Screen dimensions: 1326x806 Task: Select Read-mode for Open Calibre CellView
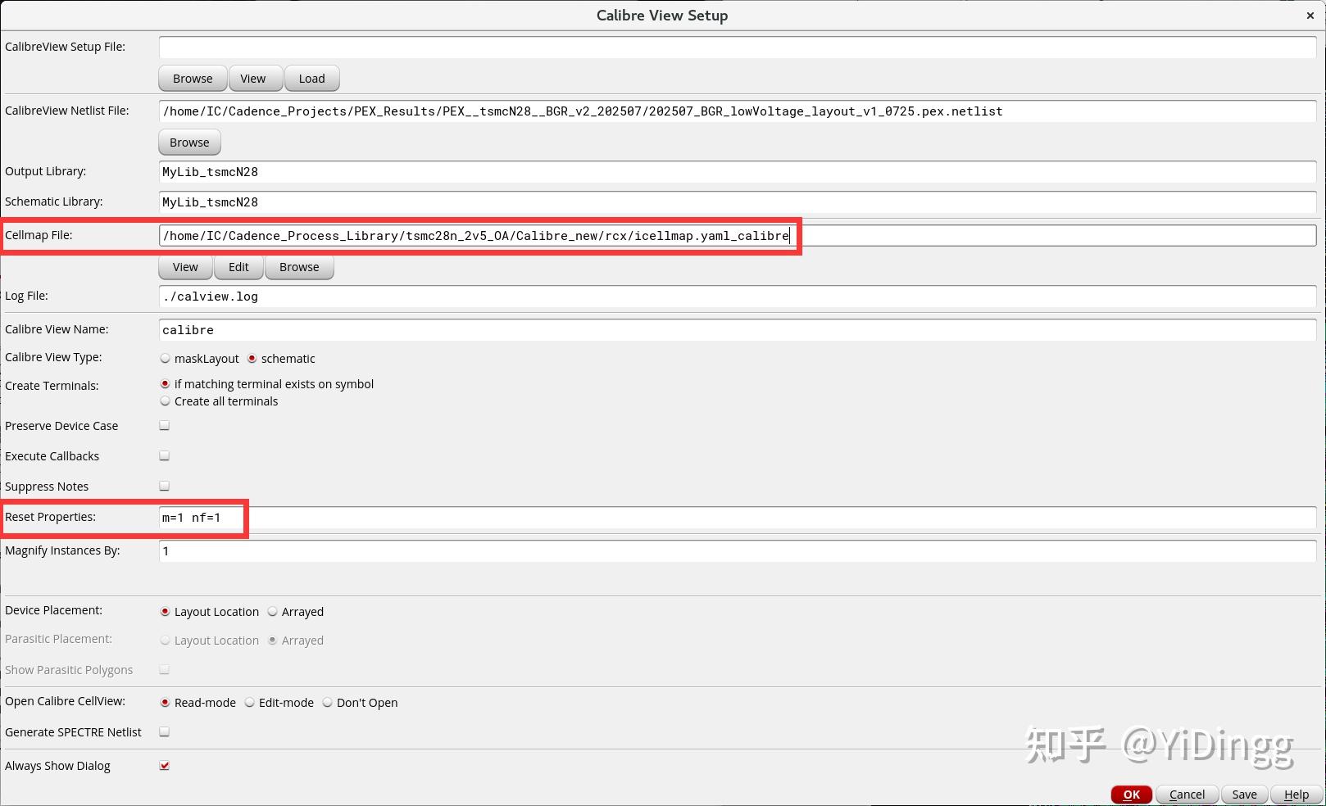[166, 703]
